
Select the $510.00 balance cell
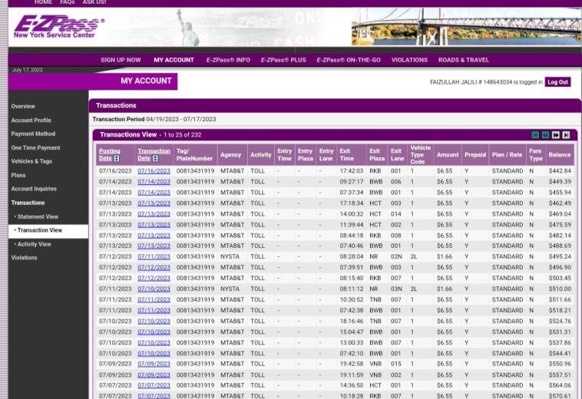tap(560, 289)
